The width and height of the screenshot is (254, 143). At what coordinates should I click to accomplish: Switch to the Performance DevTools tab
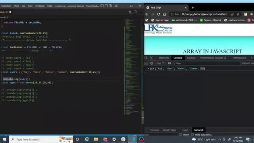click(x=239, y=58)
